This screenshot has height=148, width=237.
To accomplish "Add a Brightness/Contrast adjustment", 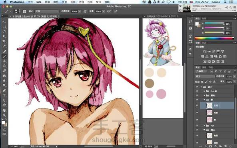I will pyautogui.click(x=205, y=51).
